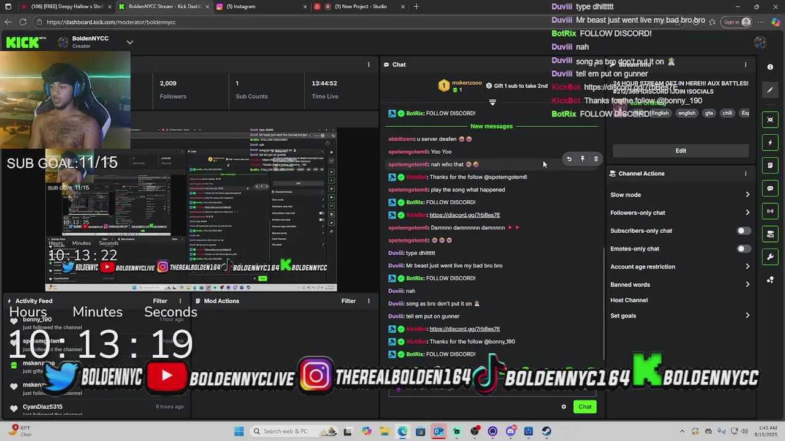Click the browser back arrow
This screenshot has height=441, width=785.
coord(8,22)
